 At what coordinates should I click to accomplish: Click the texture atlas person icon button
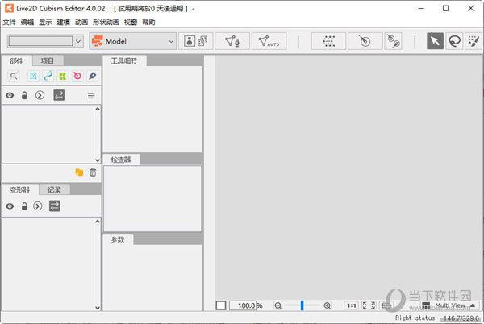click(x=196, y=41)
